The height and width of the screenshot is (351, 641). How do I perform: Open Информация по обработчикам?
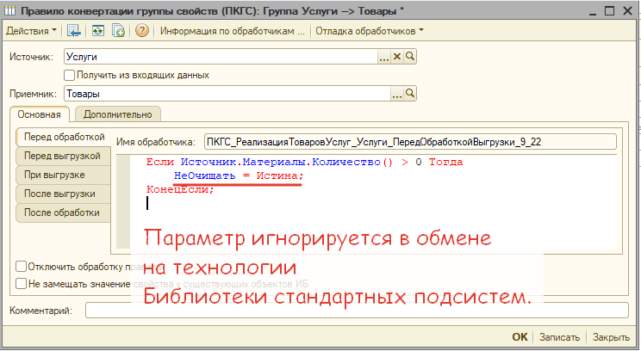pos(233,31)
